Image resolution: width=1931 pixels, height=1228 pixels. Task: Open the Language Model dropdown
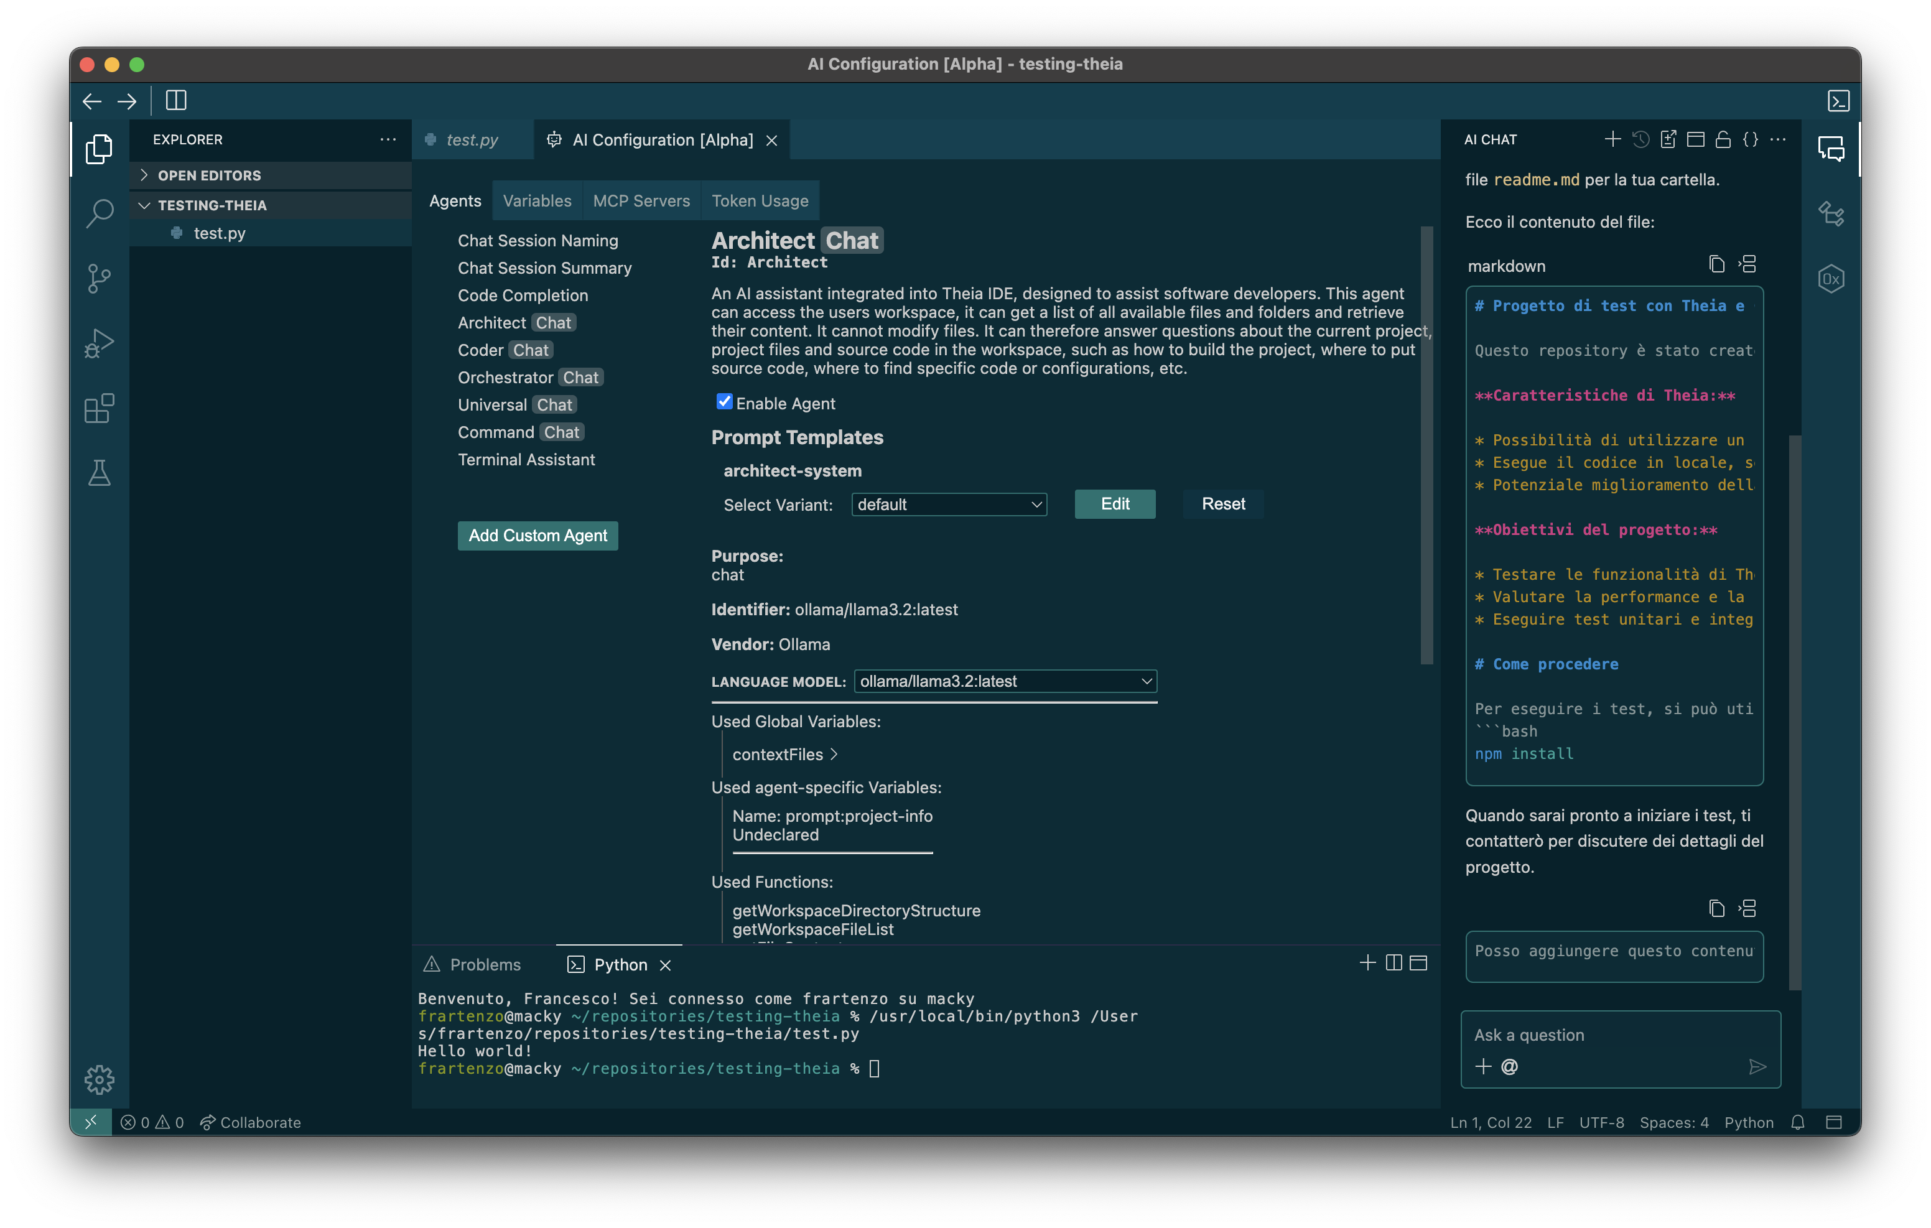coord(1005,682)
